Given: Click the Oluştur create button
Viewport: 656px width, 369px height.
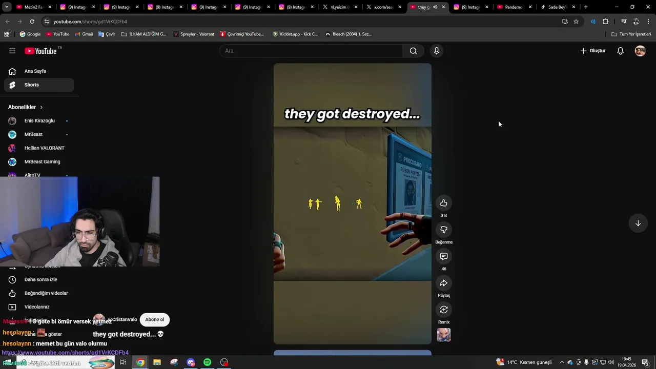Looking at the screenshot, I should tap(593, 51).
